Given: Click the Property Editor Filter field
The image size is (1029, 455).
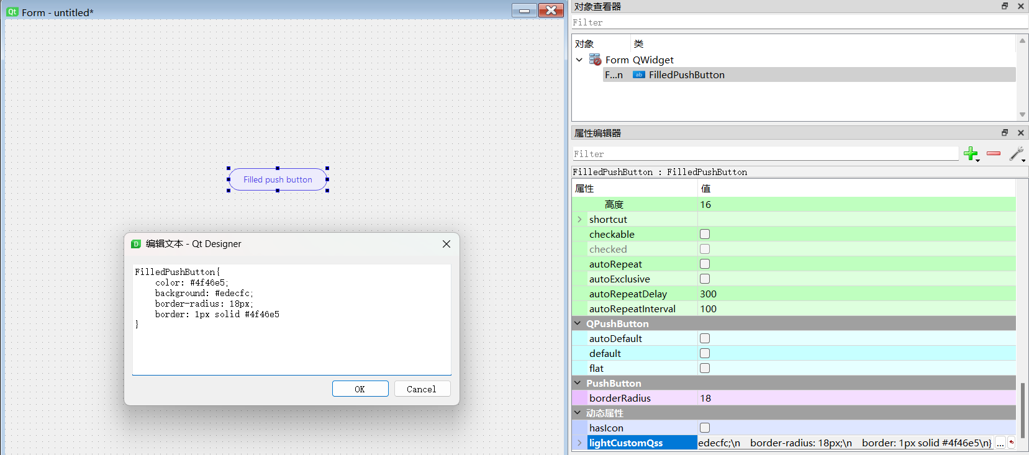Looking at the screenshot, I should click(765, 154).
